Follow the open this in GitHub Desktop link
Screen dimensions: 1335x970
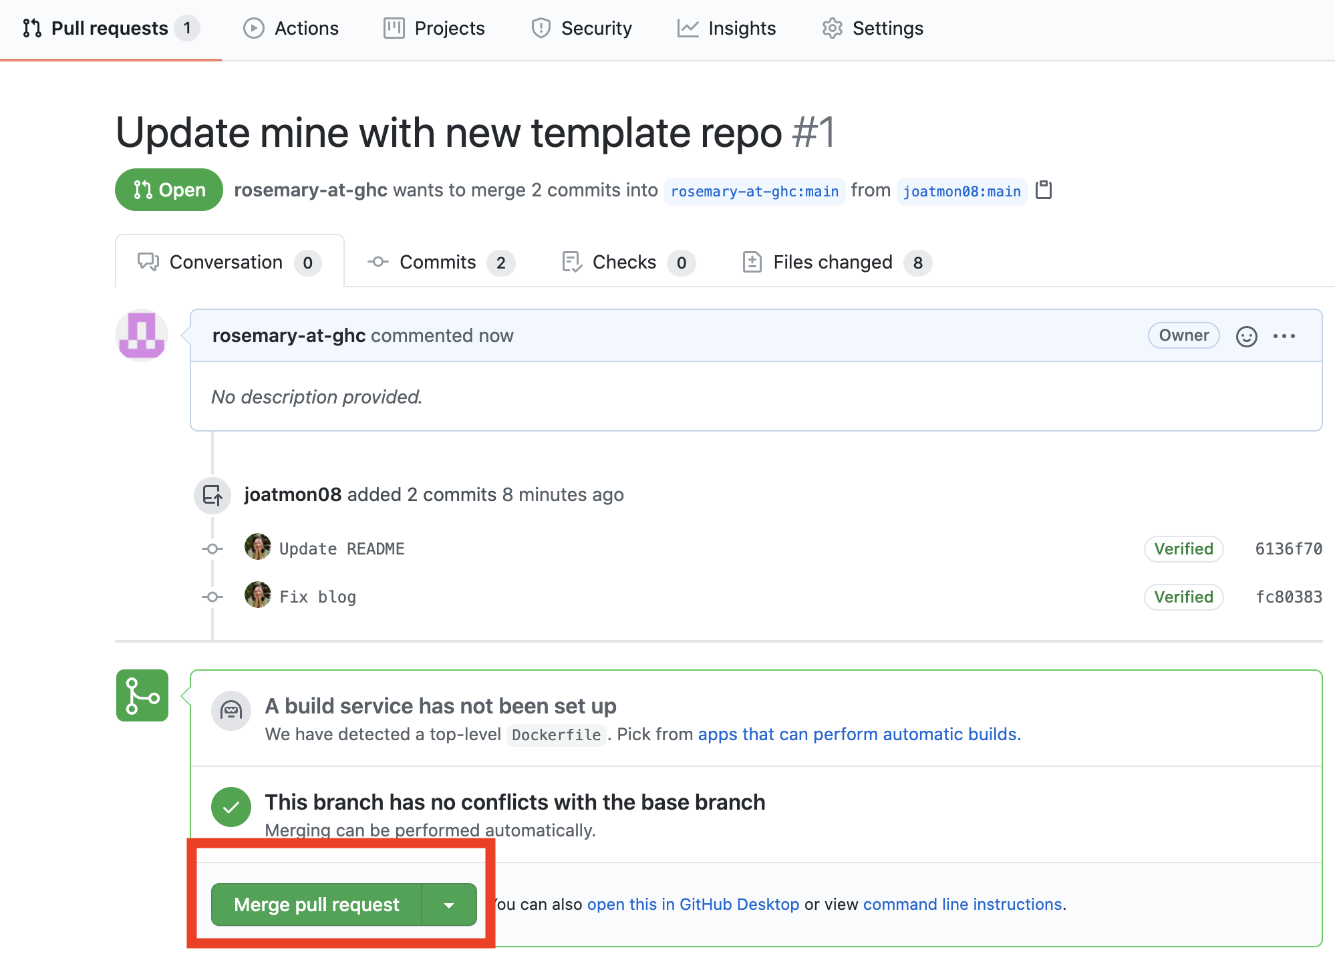click(693, 905)
